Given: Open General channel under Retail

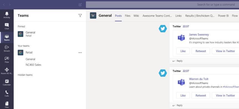Looking at the screenshot, I should tap(30, 59).
